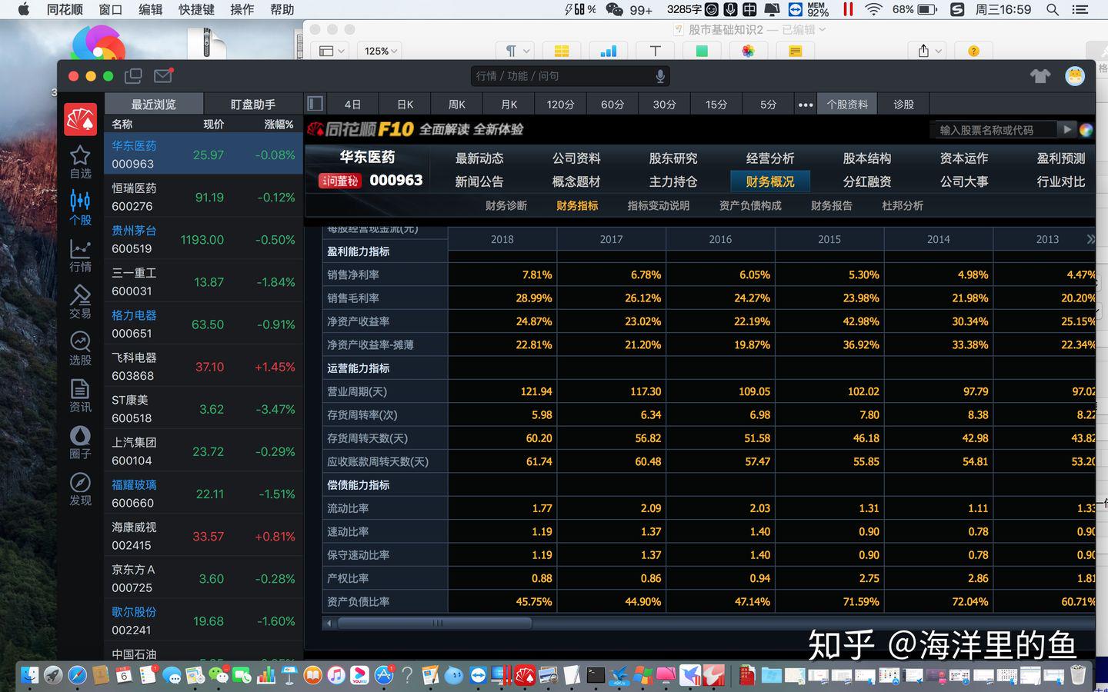Open the 最新动态 F10 section
This screenshot has height=692, width=1108.
[479, 158]
